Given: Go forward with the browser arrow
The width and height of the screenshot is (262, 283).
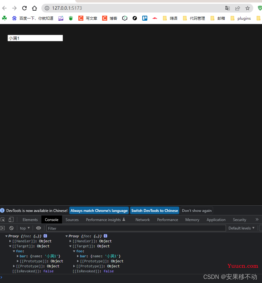Looking at the screenshot, I should tap(14, 8).
